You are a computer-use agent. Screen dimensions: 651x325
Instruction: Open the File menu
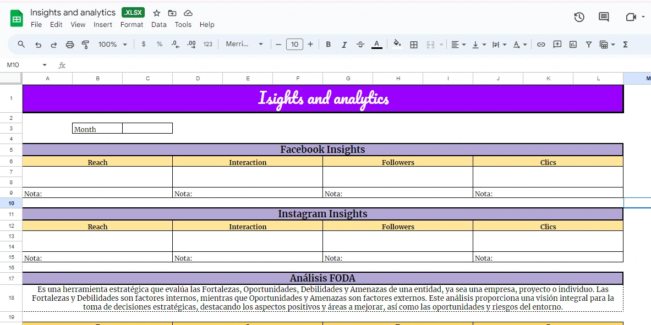[x=36, y=25]
